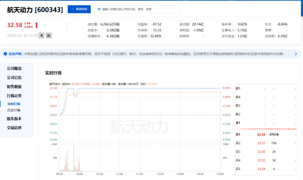Focus the company code search field

tap(137, 9)
